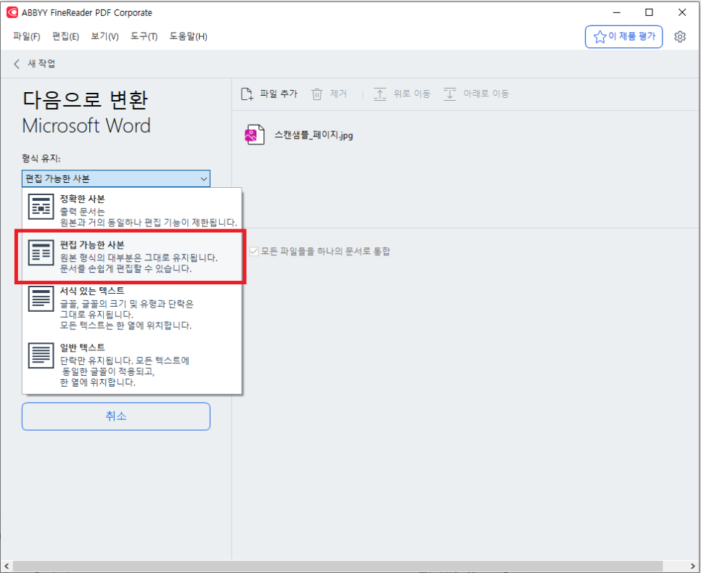Screen dimensions: 701x573
Task: Click the 일반 텍스트 layout icon
Action: coord(41,355)
